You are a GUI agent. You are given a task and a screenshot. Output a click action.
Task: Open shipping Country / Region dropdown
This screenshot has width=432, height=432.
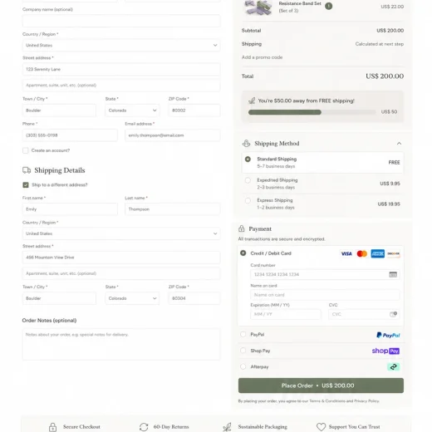(x=121, y=233)
